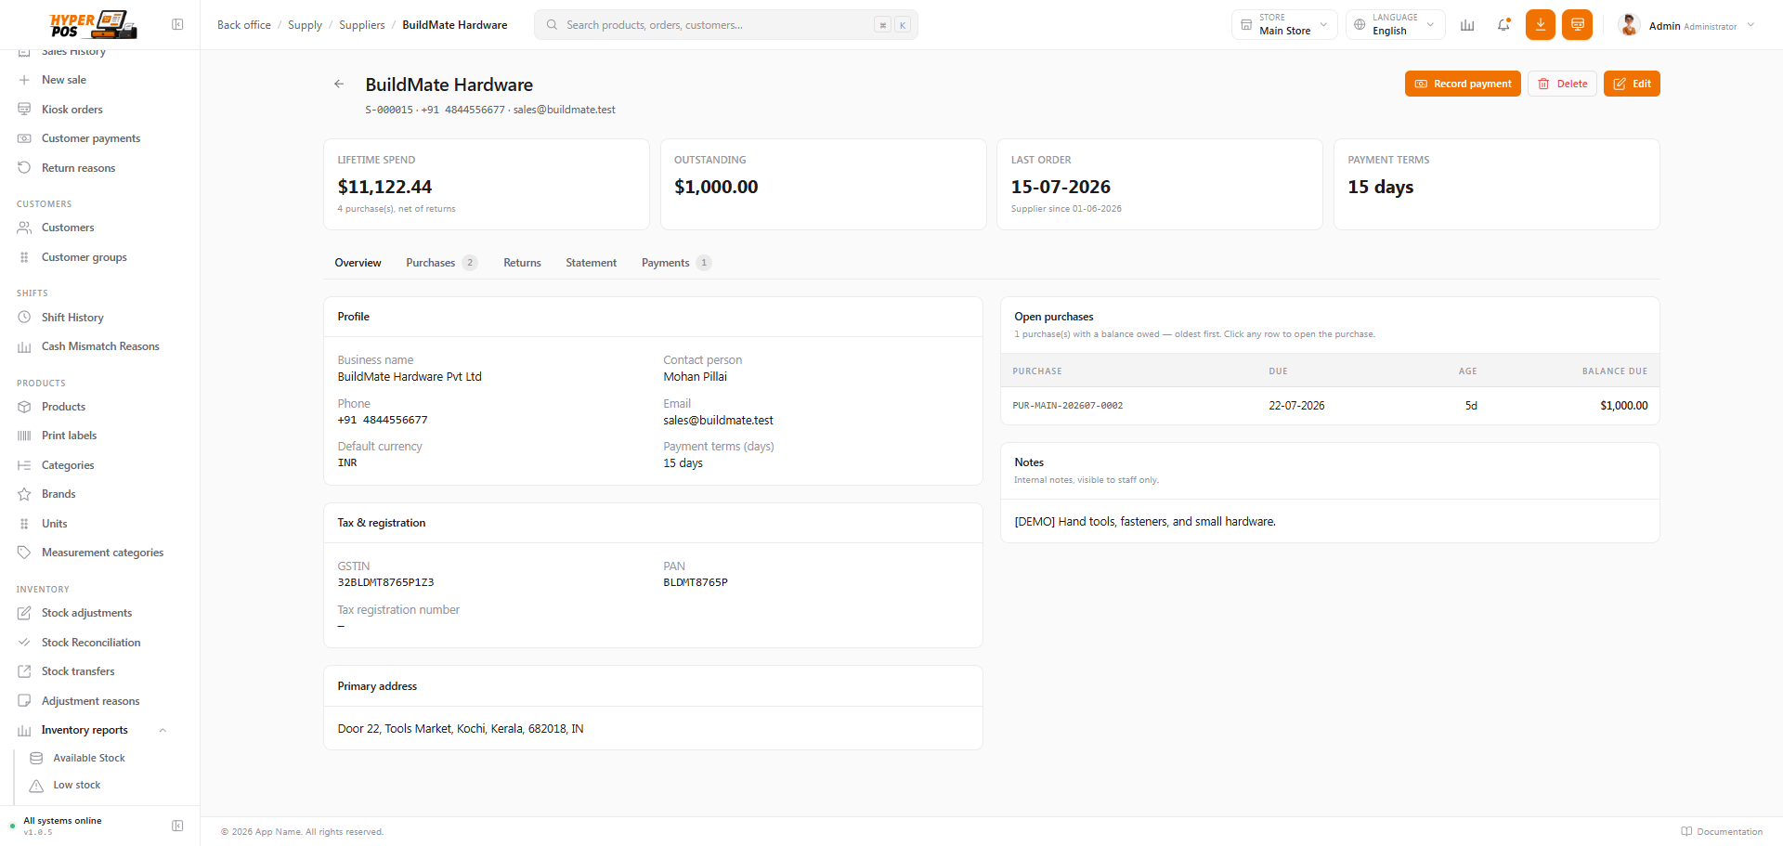Go to Suppliers breadcrumb
Viewport: 1783px width, 846px height.
(x=362, y=25)
